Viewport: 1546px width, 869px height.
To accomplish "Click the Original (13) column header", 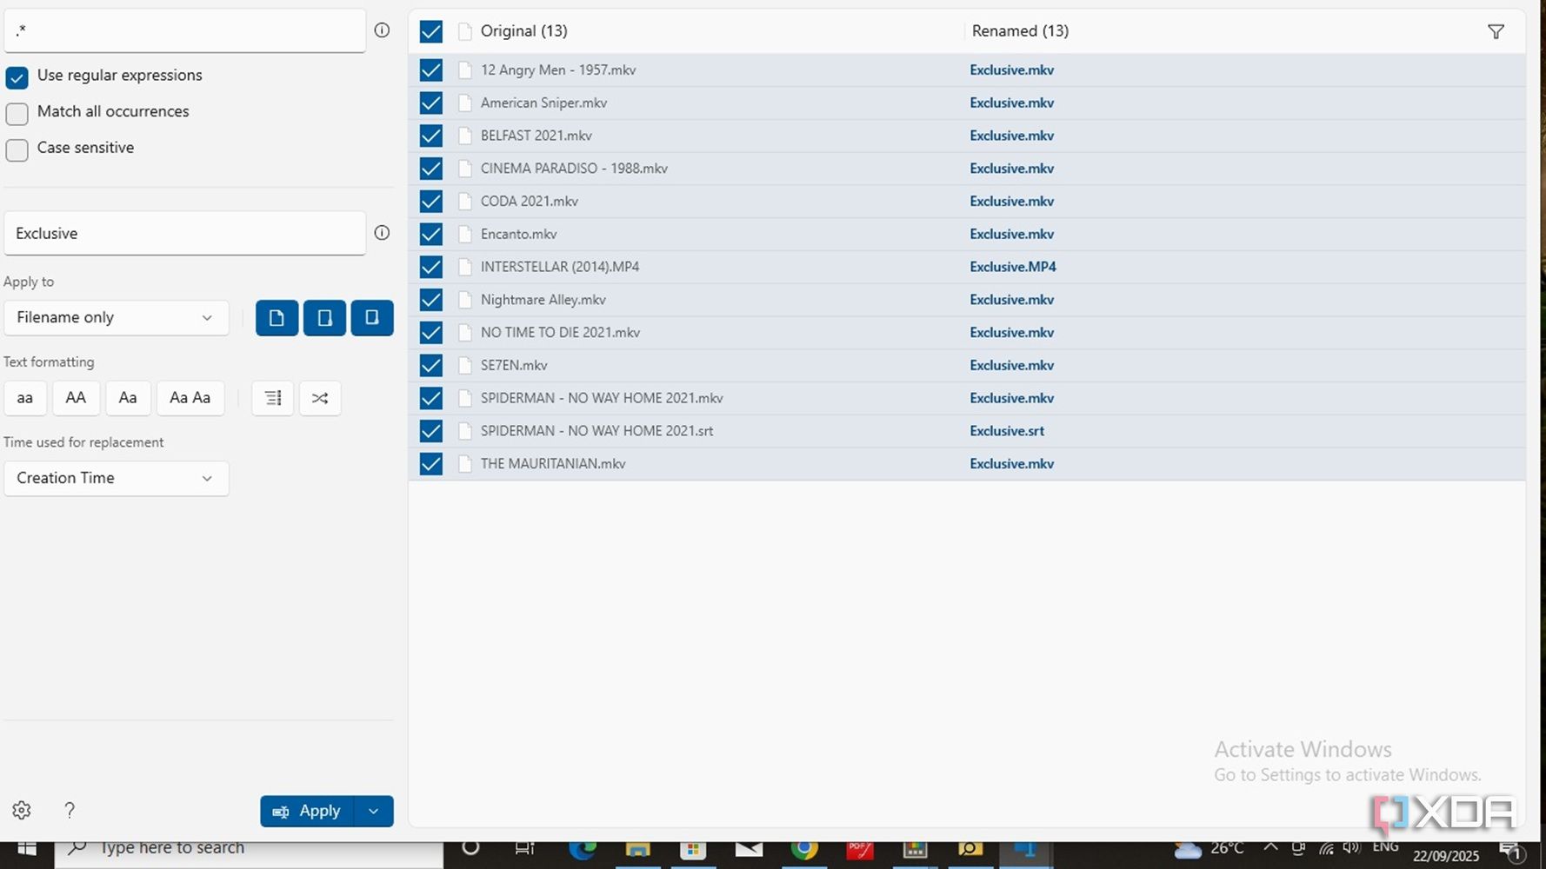I will coord(524,31).
